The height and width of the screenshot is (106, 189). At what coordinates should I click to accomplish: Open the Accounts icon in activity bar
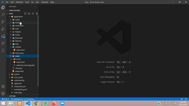click(3, 86)
